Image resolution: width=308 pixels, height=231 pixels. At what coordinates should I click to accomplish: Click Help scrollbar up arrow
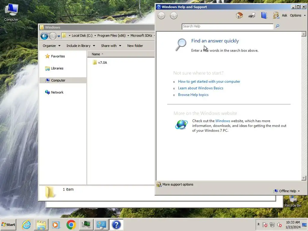(x=304, y=34)
